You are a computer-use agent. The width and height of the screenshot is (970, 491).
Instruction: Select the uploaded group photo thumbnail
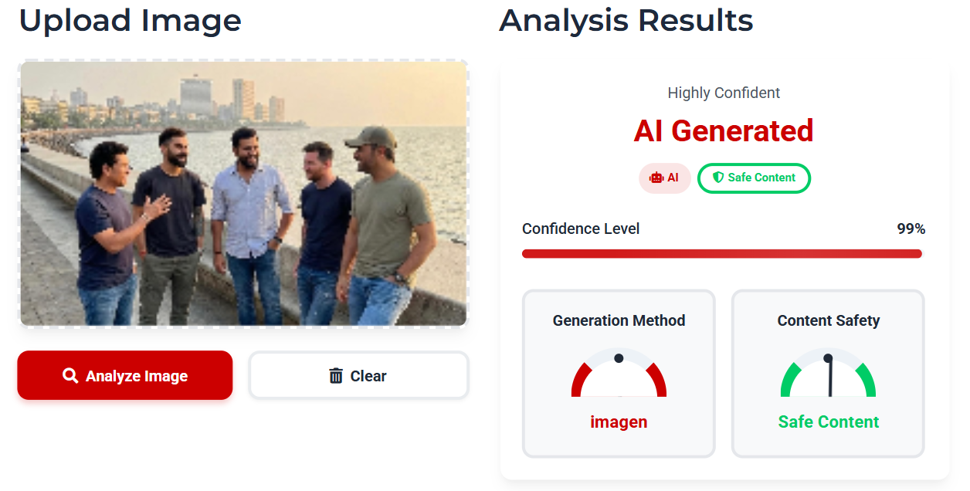(243, 193)
